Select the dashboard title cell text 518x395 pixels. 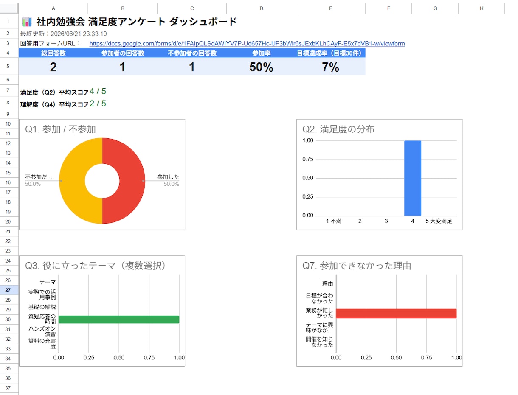tap(137, 22)
